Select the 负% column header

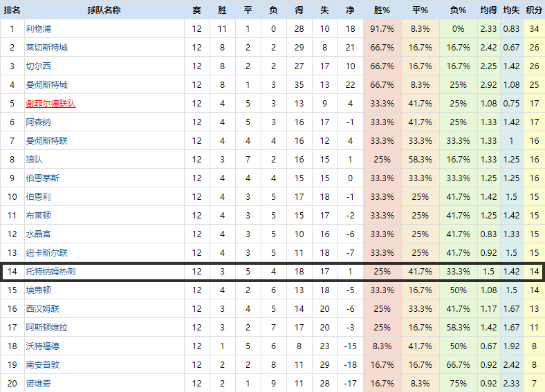(458, 10)
